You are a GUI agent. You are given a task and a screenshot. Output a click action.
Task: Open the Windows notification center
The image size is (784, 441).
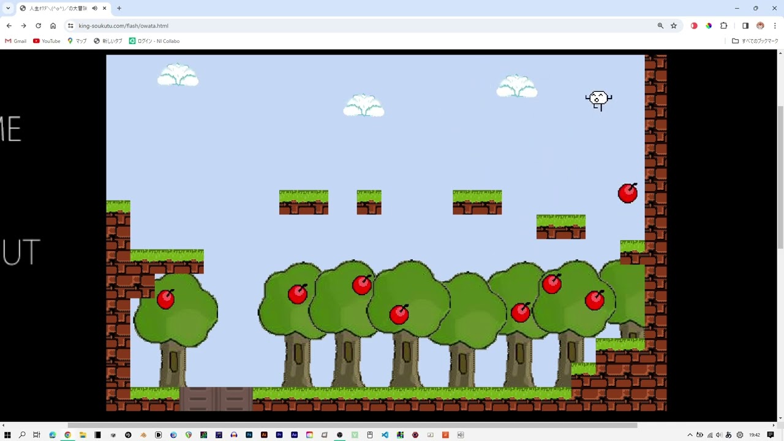coord(771,435)
